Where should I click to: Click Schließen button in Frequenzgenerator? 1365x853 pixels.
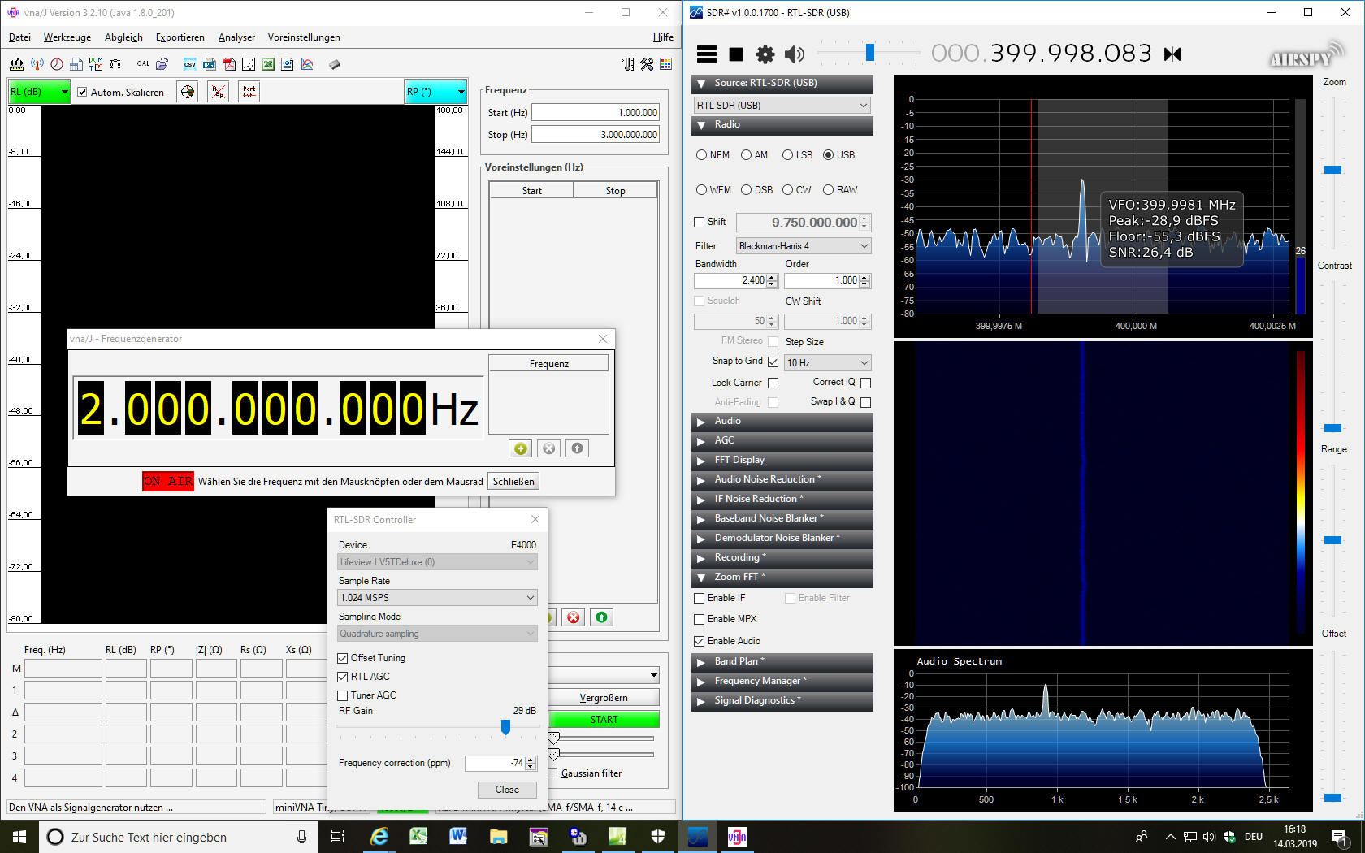pyautogui.click(x=513, y=482)
